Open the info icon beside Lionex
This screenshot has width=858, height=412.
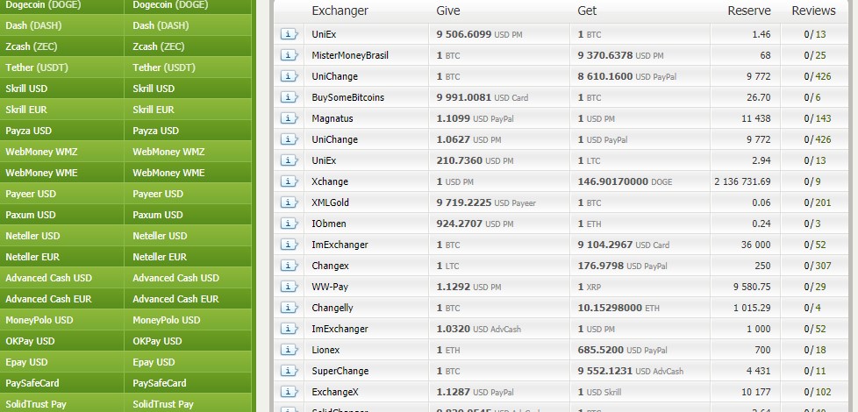(x=289, y=350)
